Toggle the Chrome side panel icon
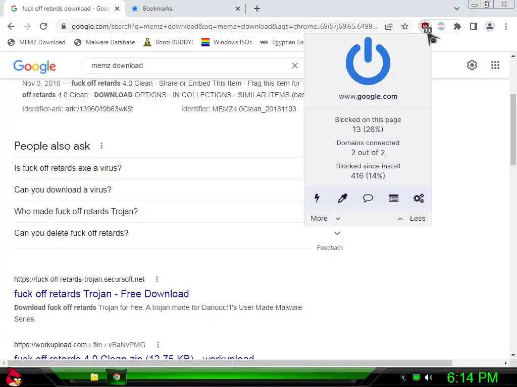The height and width of the screenshot is (387, 517). click(x=474, y=26)
